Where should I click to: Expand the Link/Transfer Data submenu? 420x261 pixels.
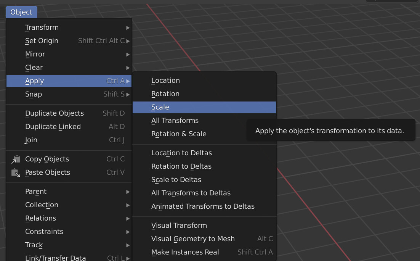click(56, 257)
